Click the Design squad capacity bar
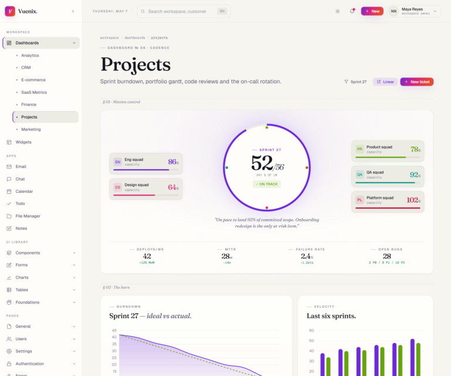Screen dimensions: 451x376 click(146, 195)
